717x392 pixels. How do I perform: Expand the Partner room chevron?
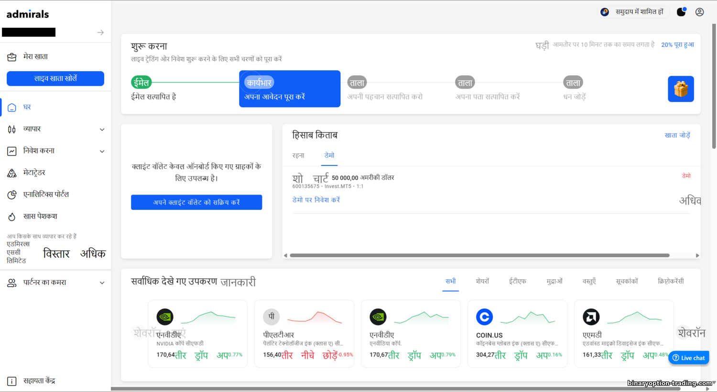(102, 283)
